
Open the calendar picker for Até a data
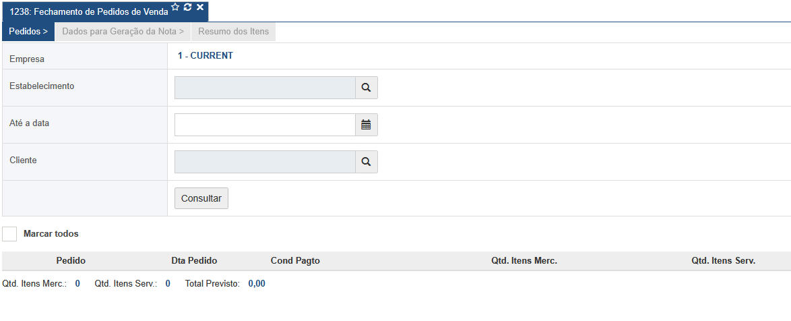tap(367, 125)
